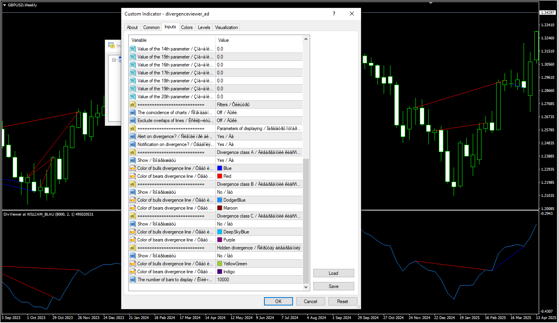
Task: Click the help question mark in dialog title bar
Action: tap(334, 14)
